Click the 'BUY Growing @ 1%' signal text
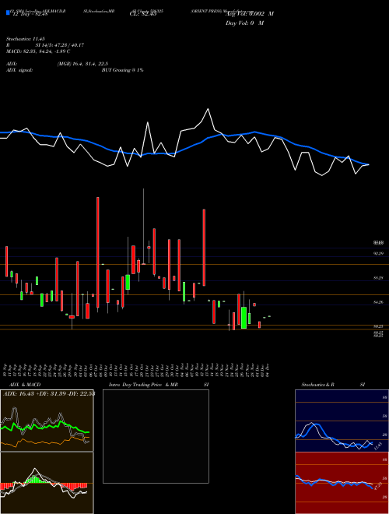 point(122,70)
